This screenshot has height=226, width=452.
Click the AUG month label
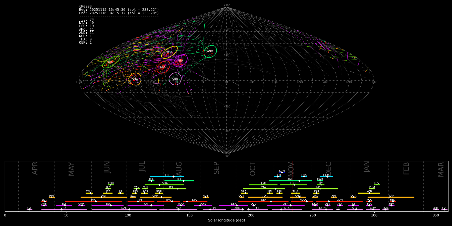pyautogui.click(x=179, y=168)
